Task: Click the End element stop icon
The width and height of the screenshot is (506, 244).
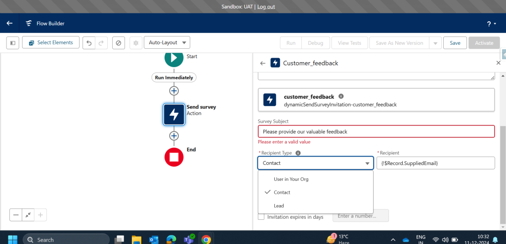Action: pyautogui.click(x=174, y=157)
